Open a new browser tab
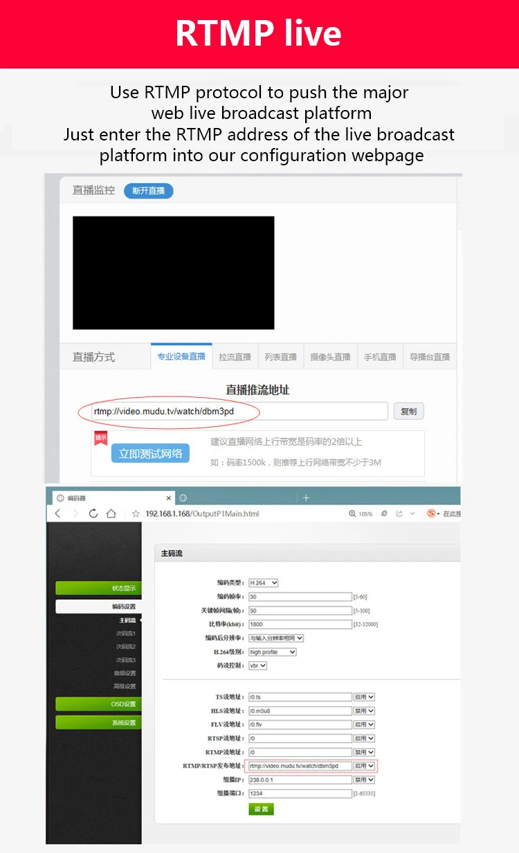 [306, 497]
